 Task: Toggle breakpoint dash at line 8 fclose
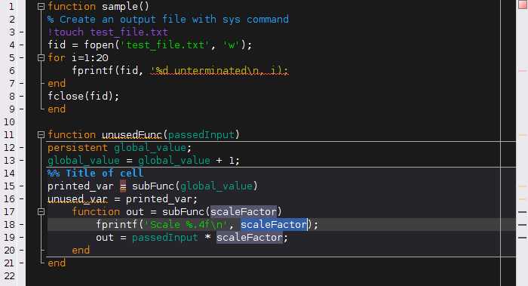click(x=22, y=97)
